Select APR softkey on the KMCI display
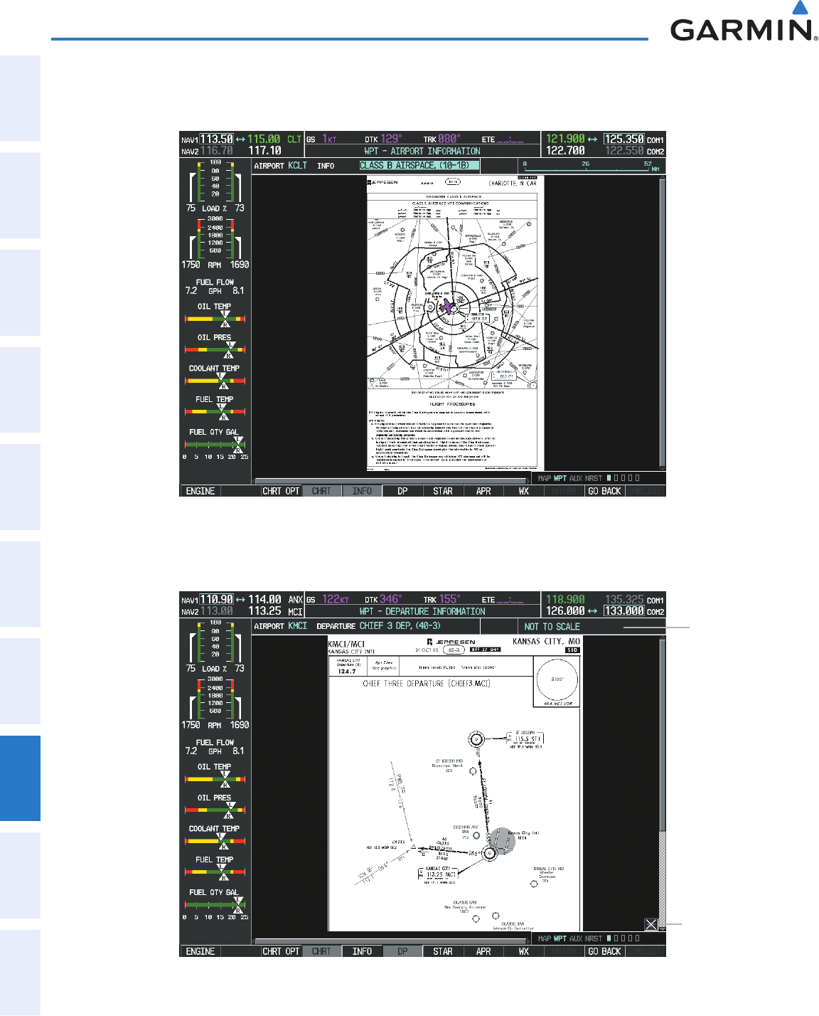 [483, 951]
